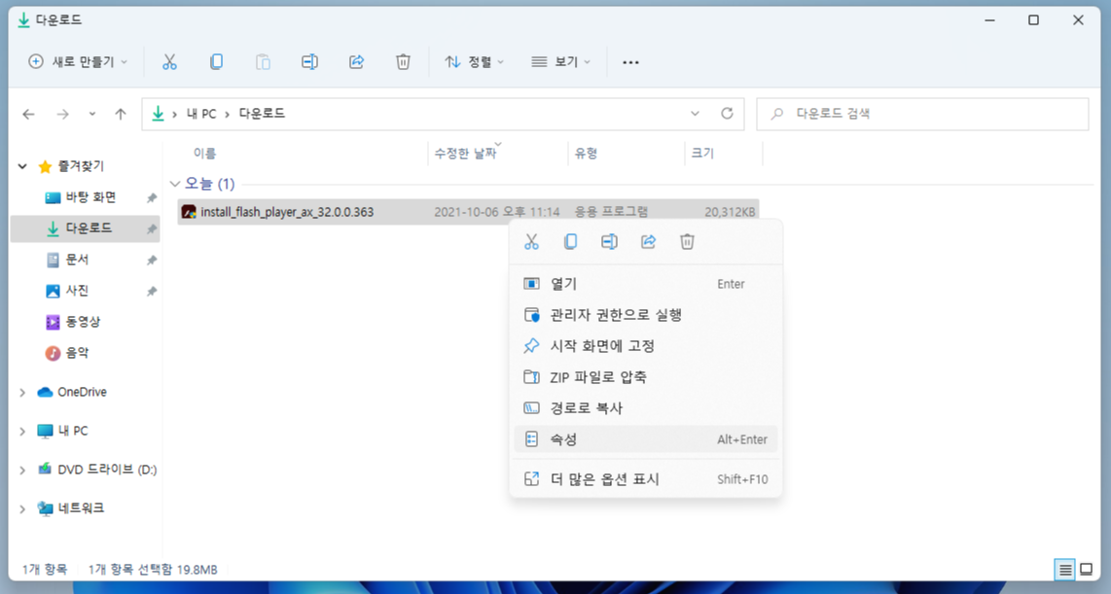
Task: Click the 응용 프로그램 type cell
Action: 612,212
